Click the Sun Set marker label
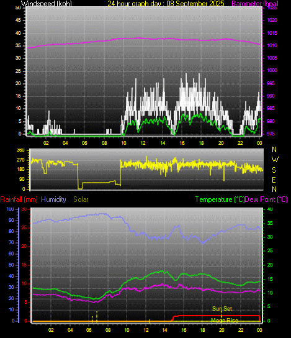Image resolution: width=291 pixels, height=338 pixels. [x=222, y=308]
